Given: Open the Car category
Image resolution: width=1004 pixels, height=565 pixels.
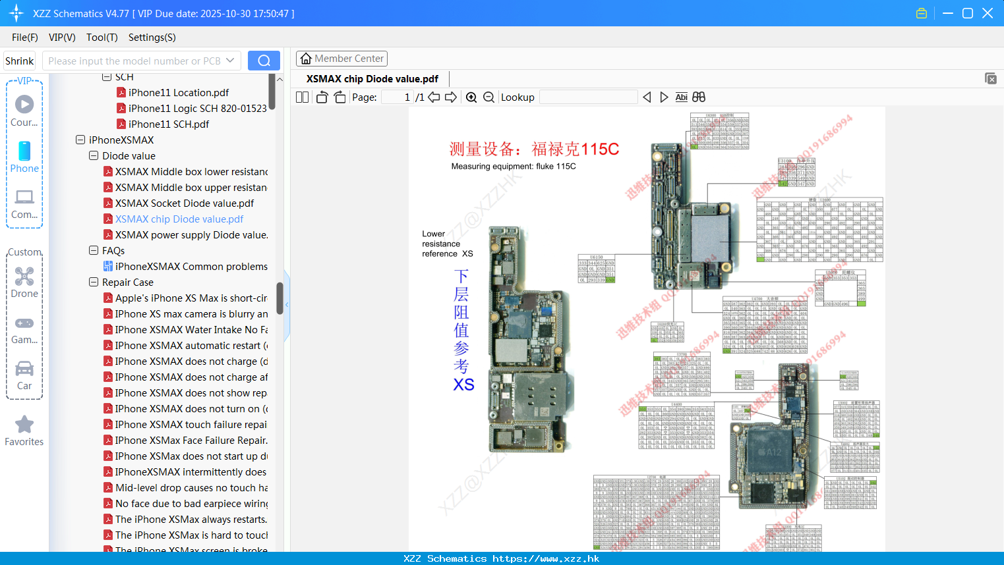Looking at the screenshot, I should pos(24,375).
